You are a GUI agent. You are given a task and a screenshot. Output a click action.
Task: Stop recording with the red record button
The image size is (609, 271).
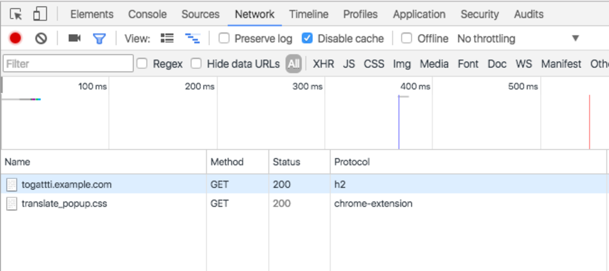coord(15,38)
